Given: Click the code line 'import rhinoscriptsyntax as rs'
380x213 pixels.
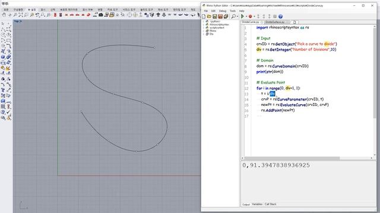Looking at the screenshot, I should point(283,28).
